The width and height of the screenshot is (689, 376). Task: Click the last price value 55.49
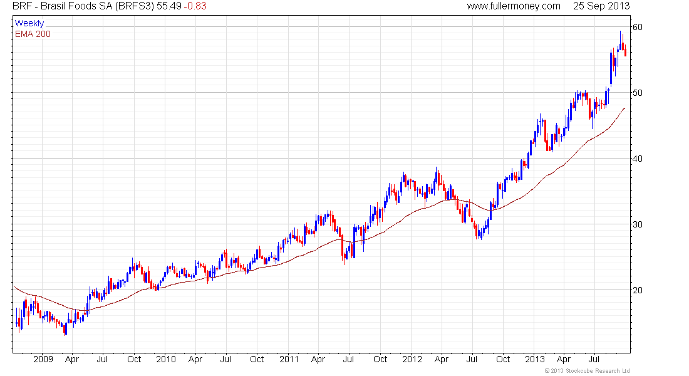coord(168,6)
